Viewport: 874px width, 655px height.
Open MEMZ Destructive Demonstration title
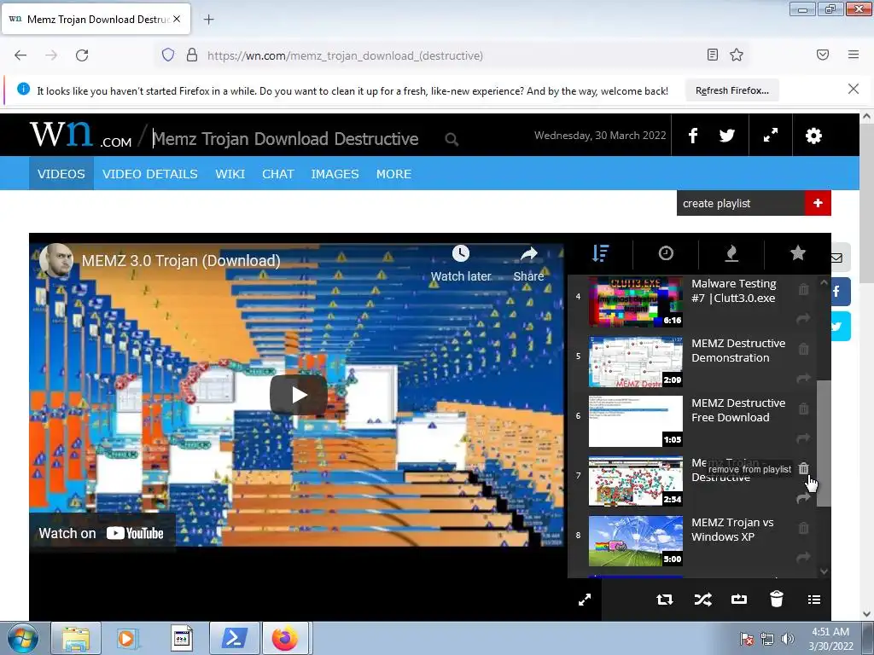(x=738, y=351)
